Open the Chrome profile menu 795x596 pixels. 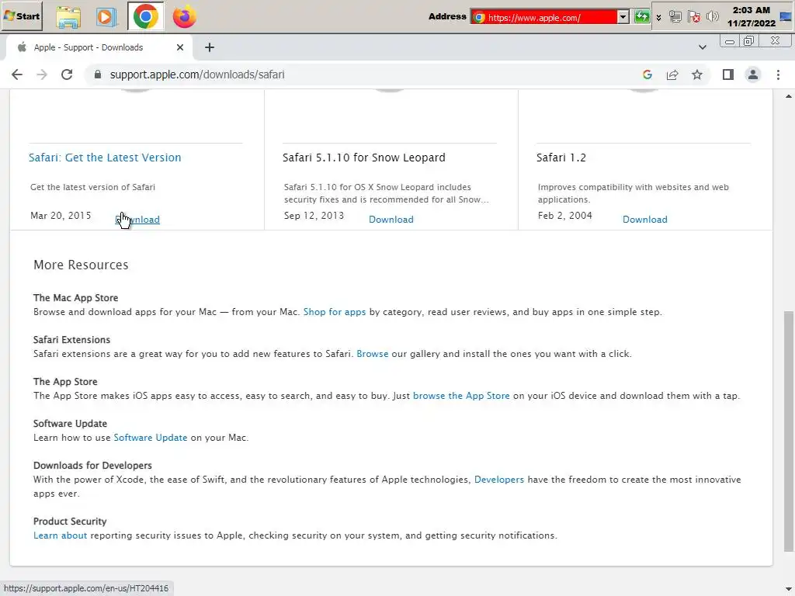point(753,74)
